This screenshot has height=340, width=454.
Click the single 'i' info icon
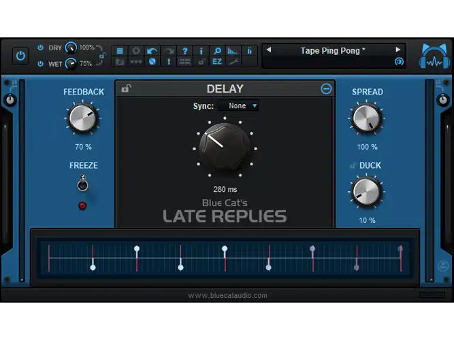click(x=201, y=51)
